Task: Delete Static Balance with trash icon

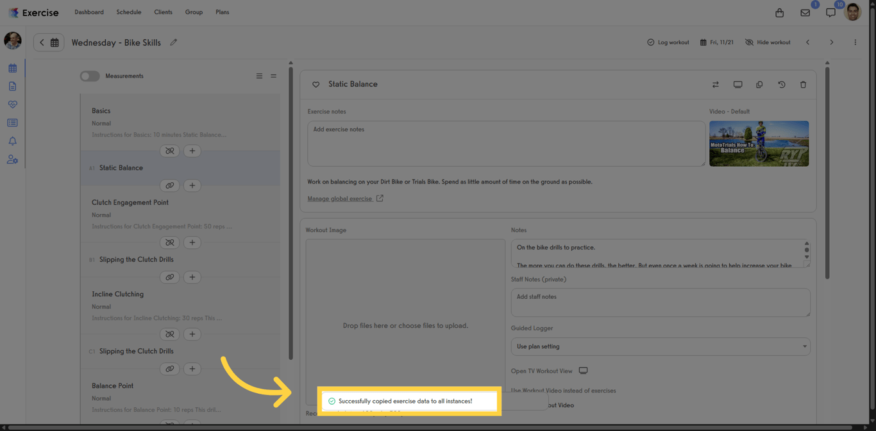Action: tap(803, 85)
